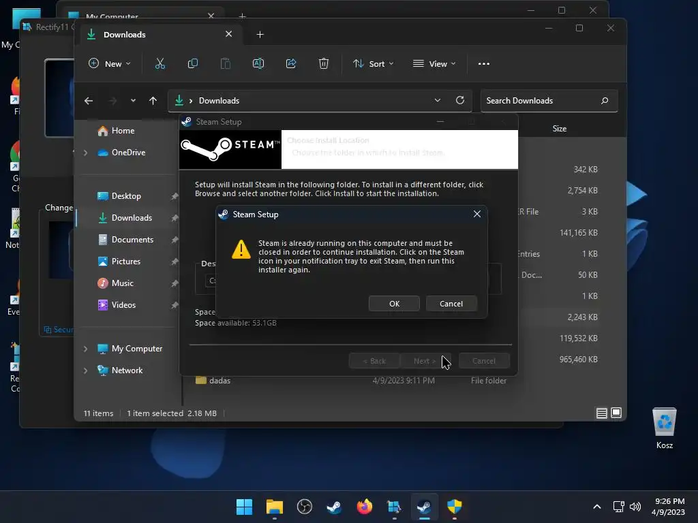Image resolution: width=698 pixels, height=523 pixels.
Task: Open the Recycle Bin Kosz on desktop
Action: [x=664, y=428]
